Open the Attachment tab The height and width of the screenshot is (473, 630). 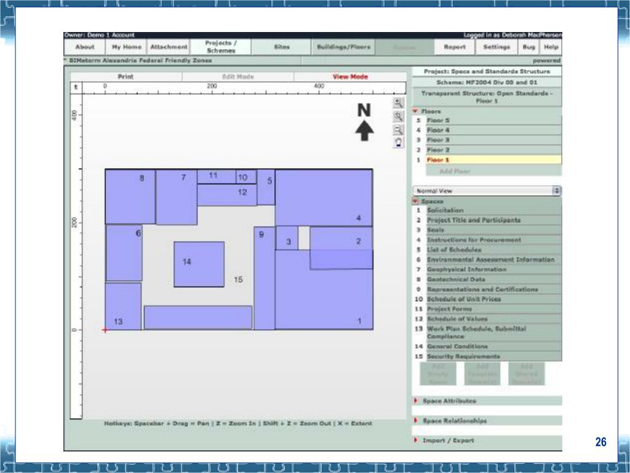click(x=169, y=47)
